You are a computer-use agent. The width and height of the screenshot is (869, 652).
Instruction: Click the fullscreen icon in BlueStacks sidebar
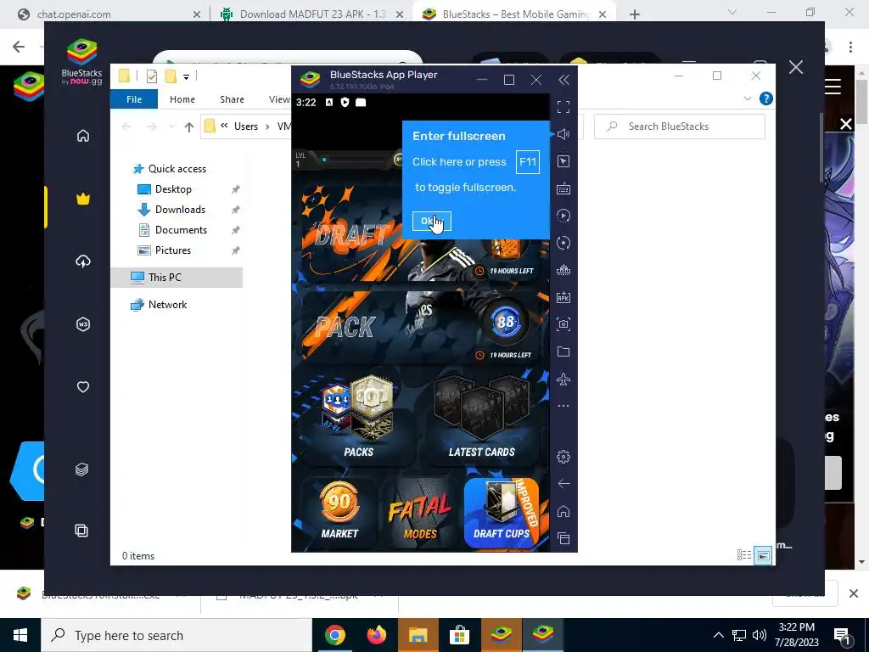coord(563,106)
